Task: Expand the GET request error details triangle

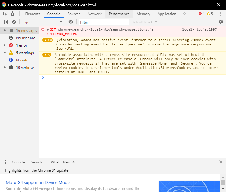Action: (x=48, y=30)
